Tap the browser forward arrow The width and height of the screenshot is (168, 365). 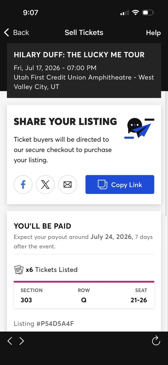(x=22, y=341)
